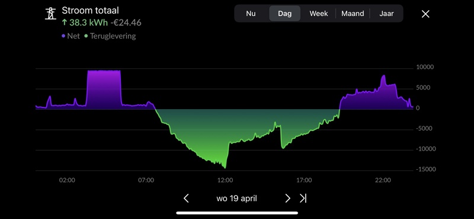Toggle the Teruglevering legend entry
The image size is (474, 219).
[x=110, y=36]
